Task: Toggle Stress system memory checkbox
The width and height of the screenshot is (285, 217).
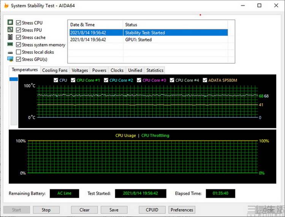Action: (x=18, y=45)
